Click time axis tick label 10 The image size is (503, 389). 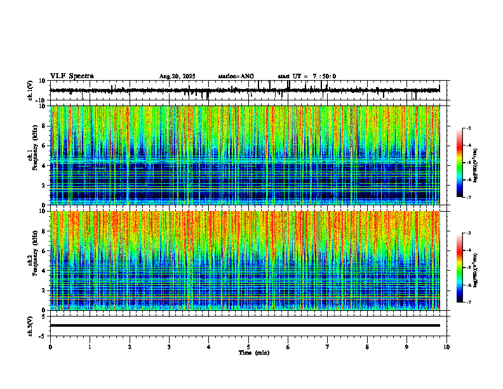446,347
